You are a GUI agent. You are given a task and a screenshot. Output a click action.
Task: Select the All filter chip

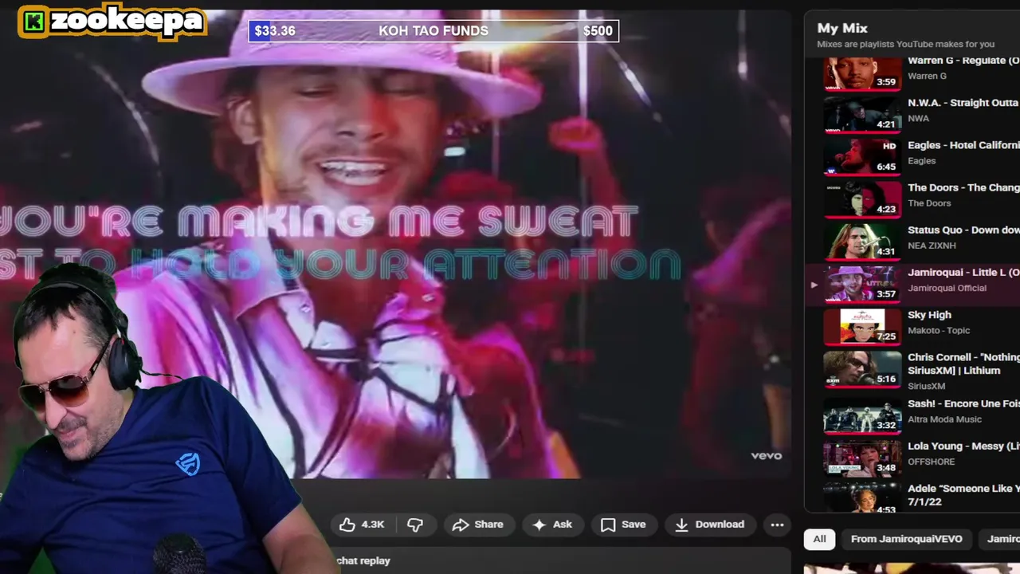[819, 539]
